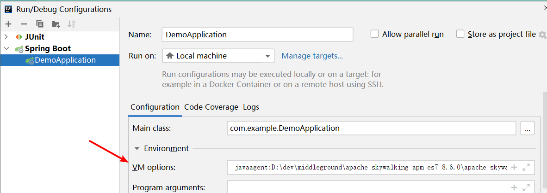Open the Manage targets link
547x193 pixels.
coord(312,56)
